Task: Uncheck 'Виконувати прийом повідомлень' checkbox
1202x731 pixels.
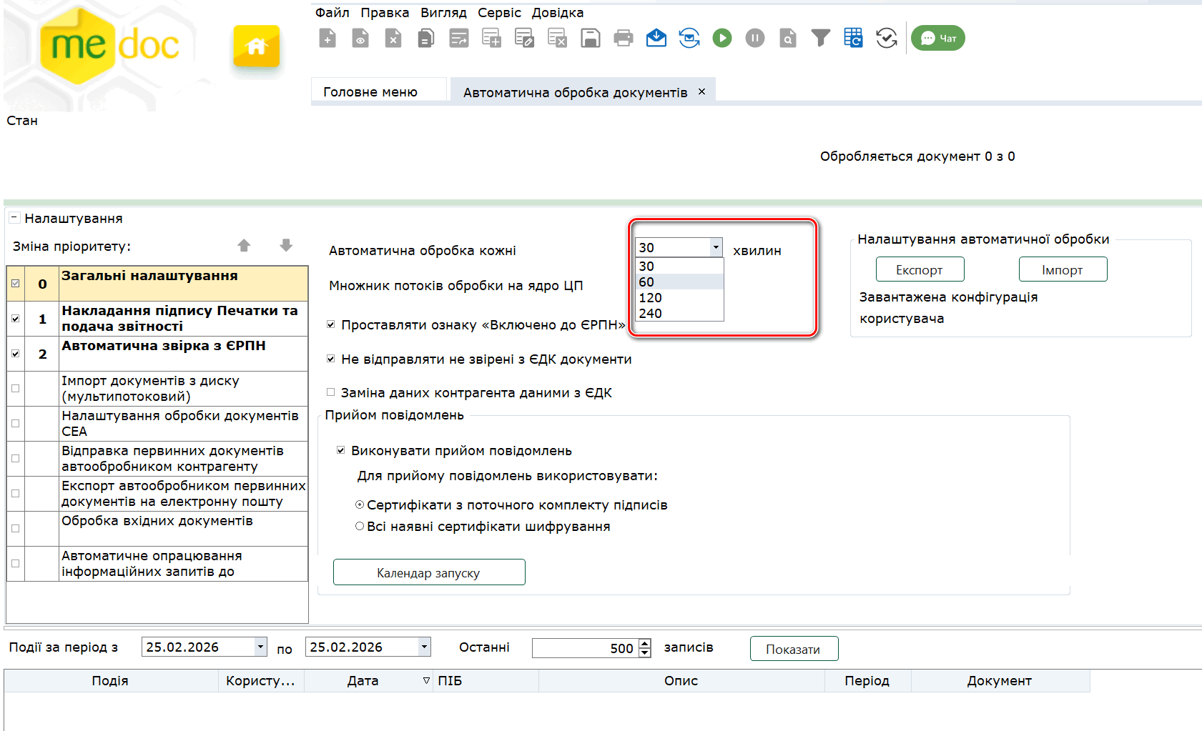Action: (341, 450)
